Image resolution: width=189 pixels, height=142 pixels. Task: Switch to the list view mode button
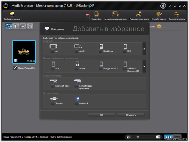177,137
